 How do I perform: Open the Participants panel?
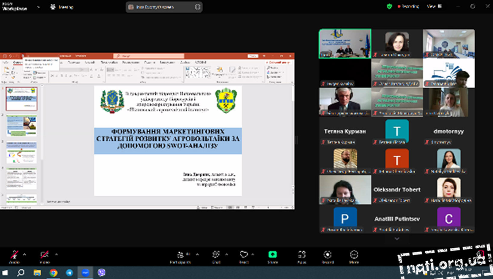point(181,256)
